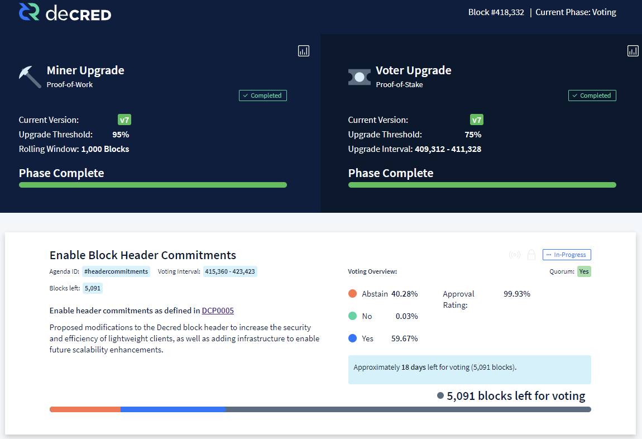Click Rolling Window 1,000 Blocks text
Screen dimensions: 642x439
74,149
